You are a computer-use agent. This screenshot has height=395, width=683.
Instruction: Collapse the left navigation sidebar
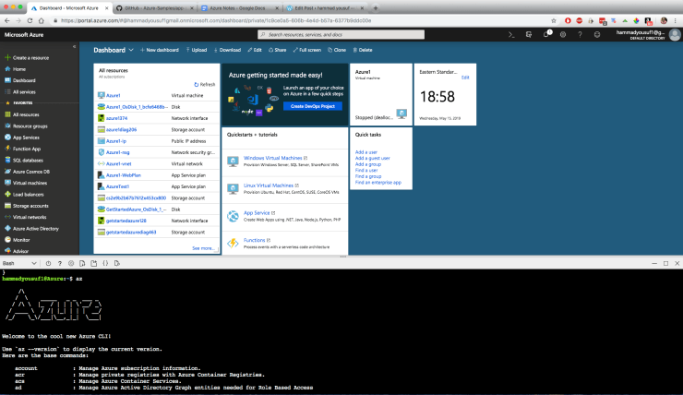point(74,45)
